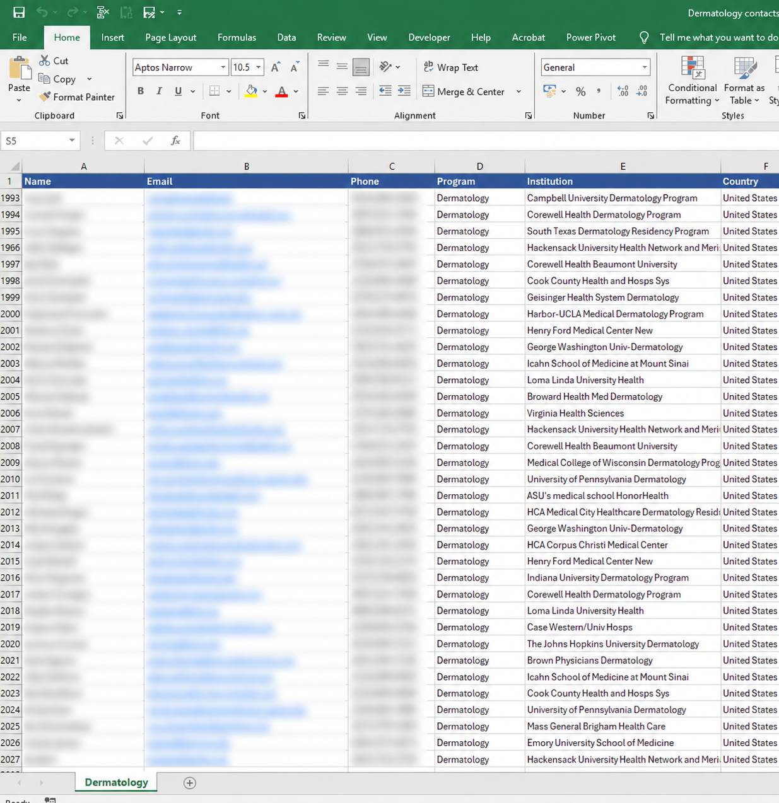Screen dimensions: 779x803
Task: Click the Increase Decimal icon
Action: [623, 91]
